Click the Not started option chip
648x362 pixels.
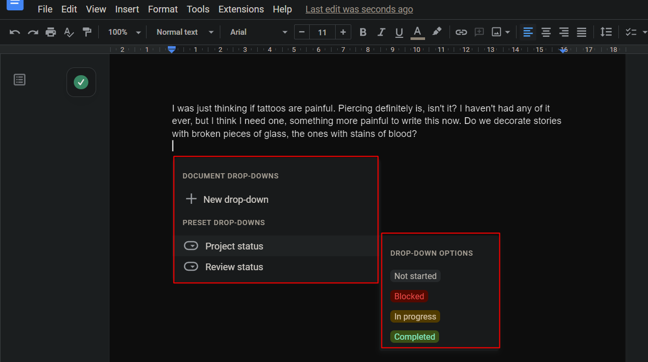(x=415, y=276)
